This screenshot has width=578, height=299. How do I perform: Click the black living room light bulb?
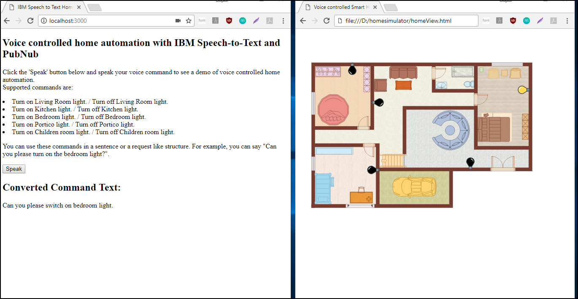(470, 163)
